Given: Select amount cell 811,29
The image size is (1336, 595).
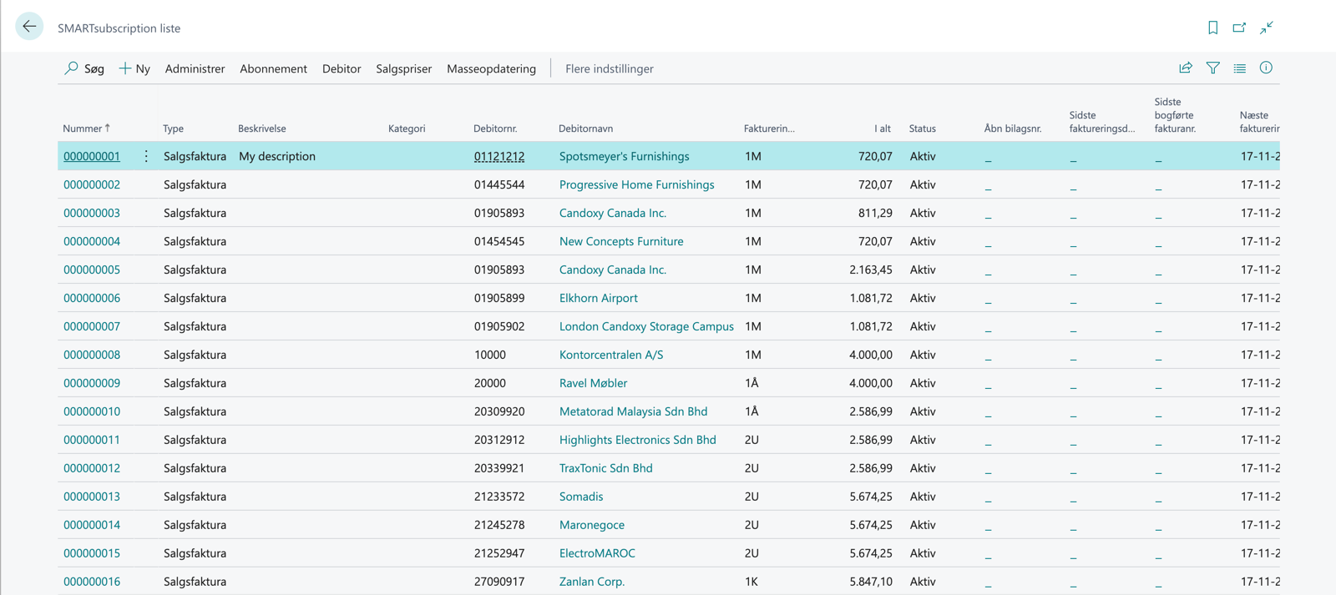Looking at the screenshot, I should pos(875,213).
